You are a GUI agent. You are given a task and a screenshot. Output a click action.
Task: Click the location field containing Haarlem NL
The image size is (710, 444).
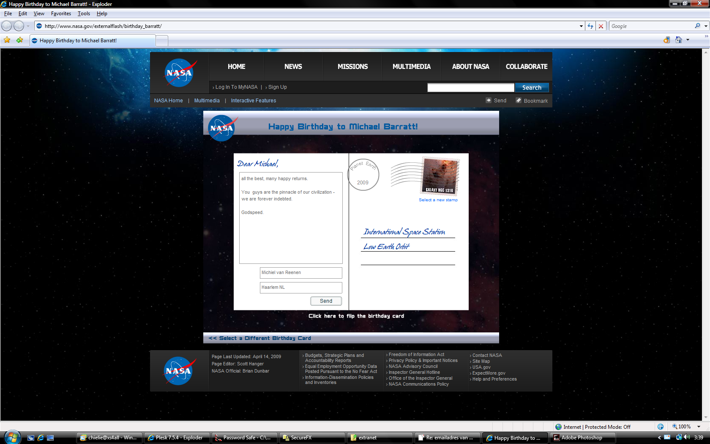tap(301, 288)
